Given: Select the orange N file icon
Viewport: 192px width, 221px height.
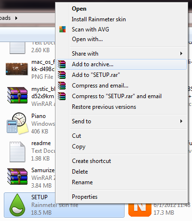Looking at the screenshot, I should (140, 209).
